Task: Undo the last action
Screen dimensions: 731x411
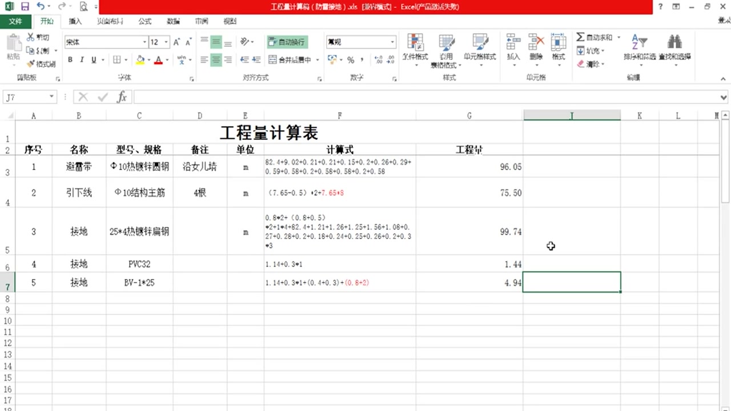Action: pyautogui.click(x=41, y=7)
